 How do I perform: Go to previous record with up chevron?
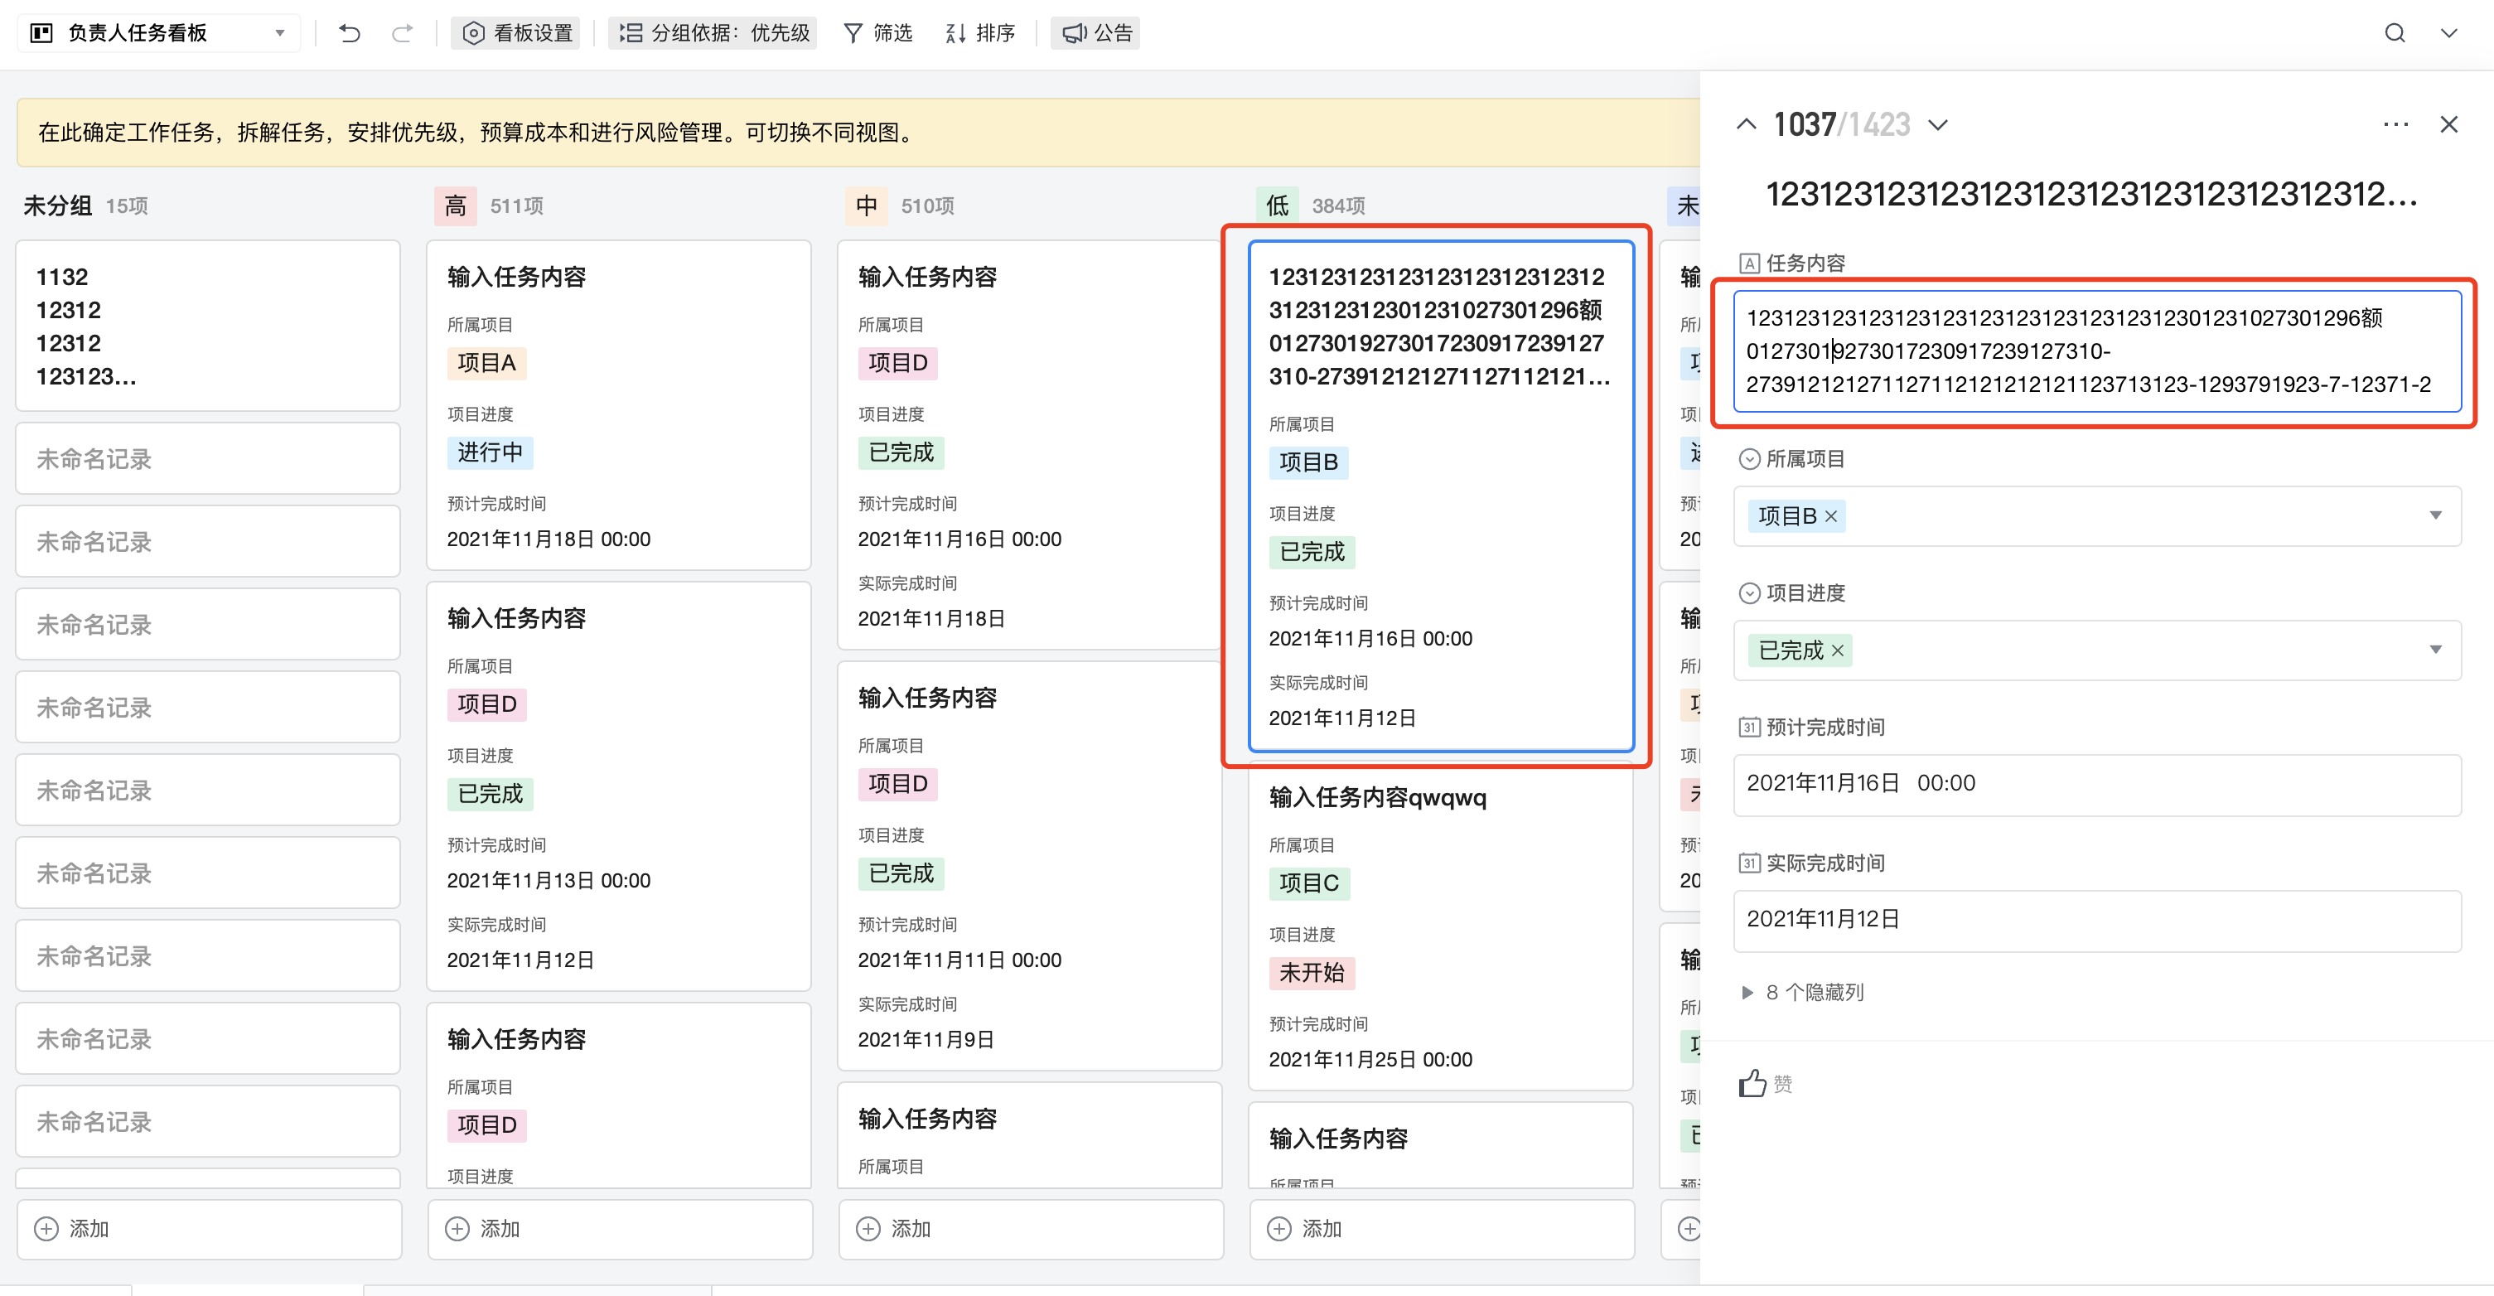1746,124
